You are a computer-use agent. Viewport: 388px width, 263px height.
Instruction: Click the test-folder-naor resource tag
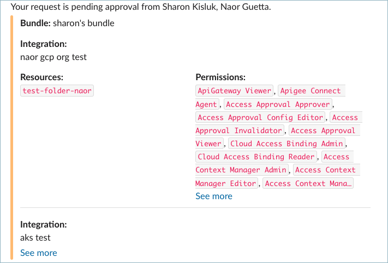point(57,91)
